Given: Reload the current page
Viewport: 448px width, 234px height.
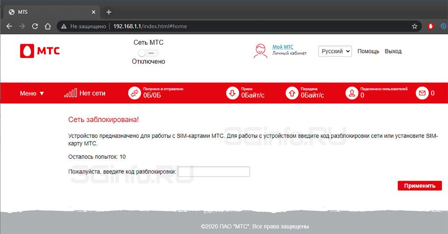Looking at the screenshot, I should coord(35,26).
